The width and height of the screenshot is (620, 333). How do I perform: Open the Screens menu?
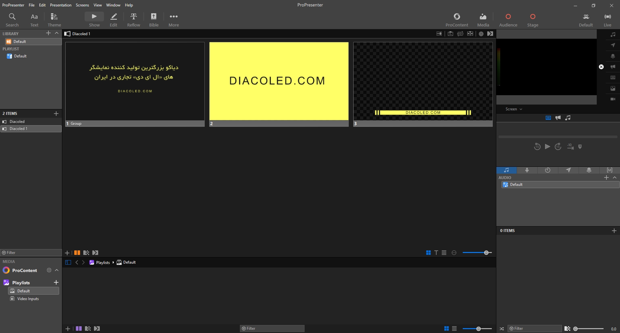[x=82, y=5]
